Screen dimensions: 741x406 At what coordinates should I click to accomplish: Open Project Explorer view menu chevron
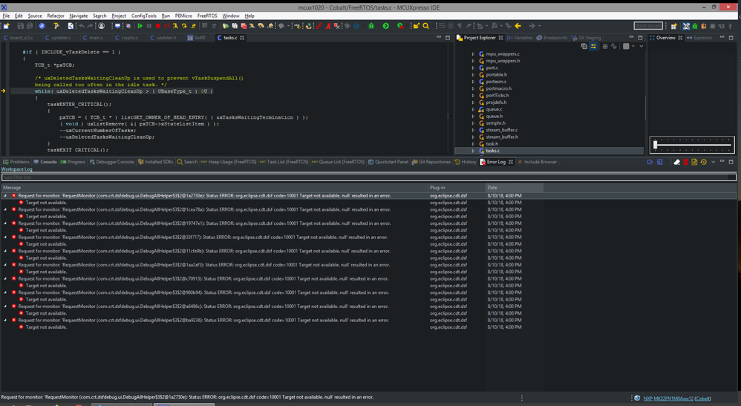[642, 46]
